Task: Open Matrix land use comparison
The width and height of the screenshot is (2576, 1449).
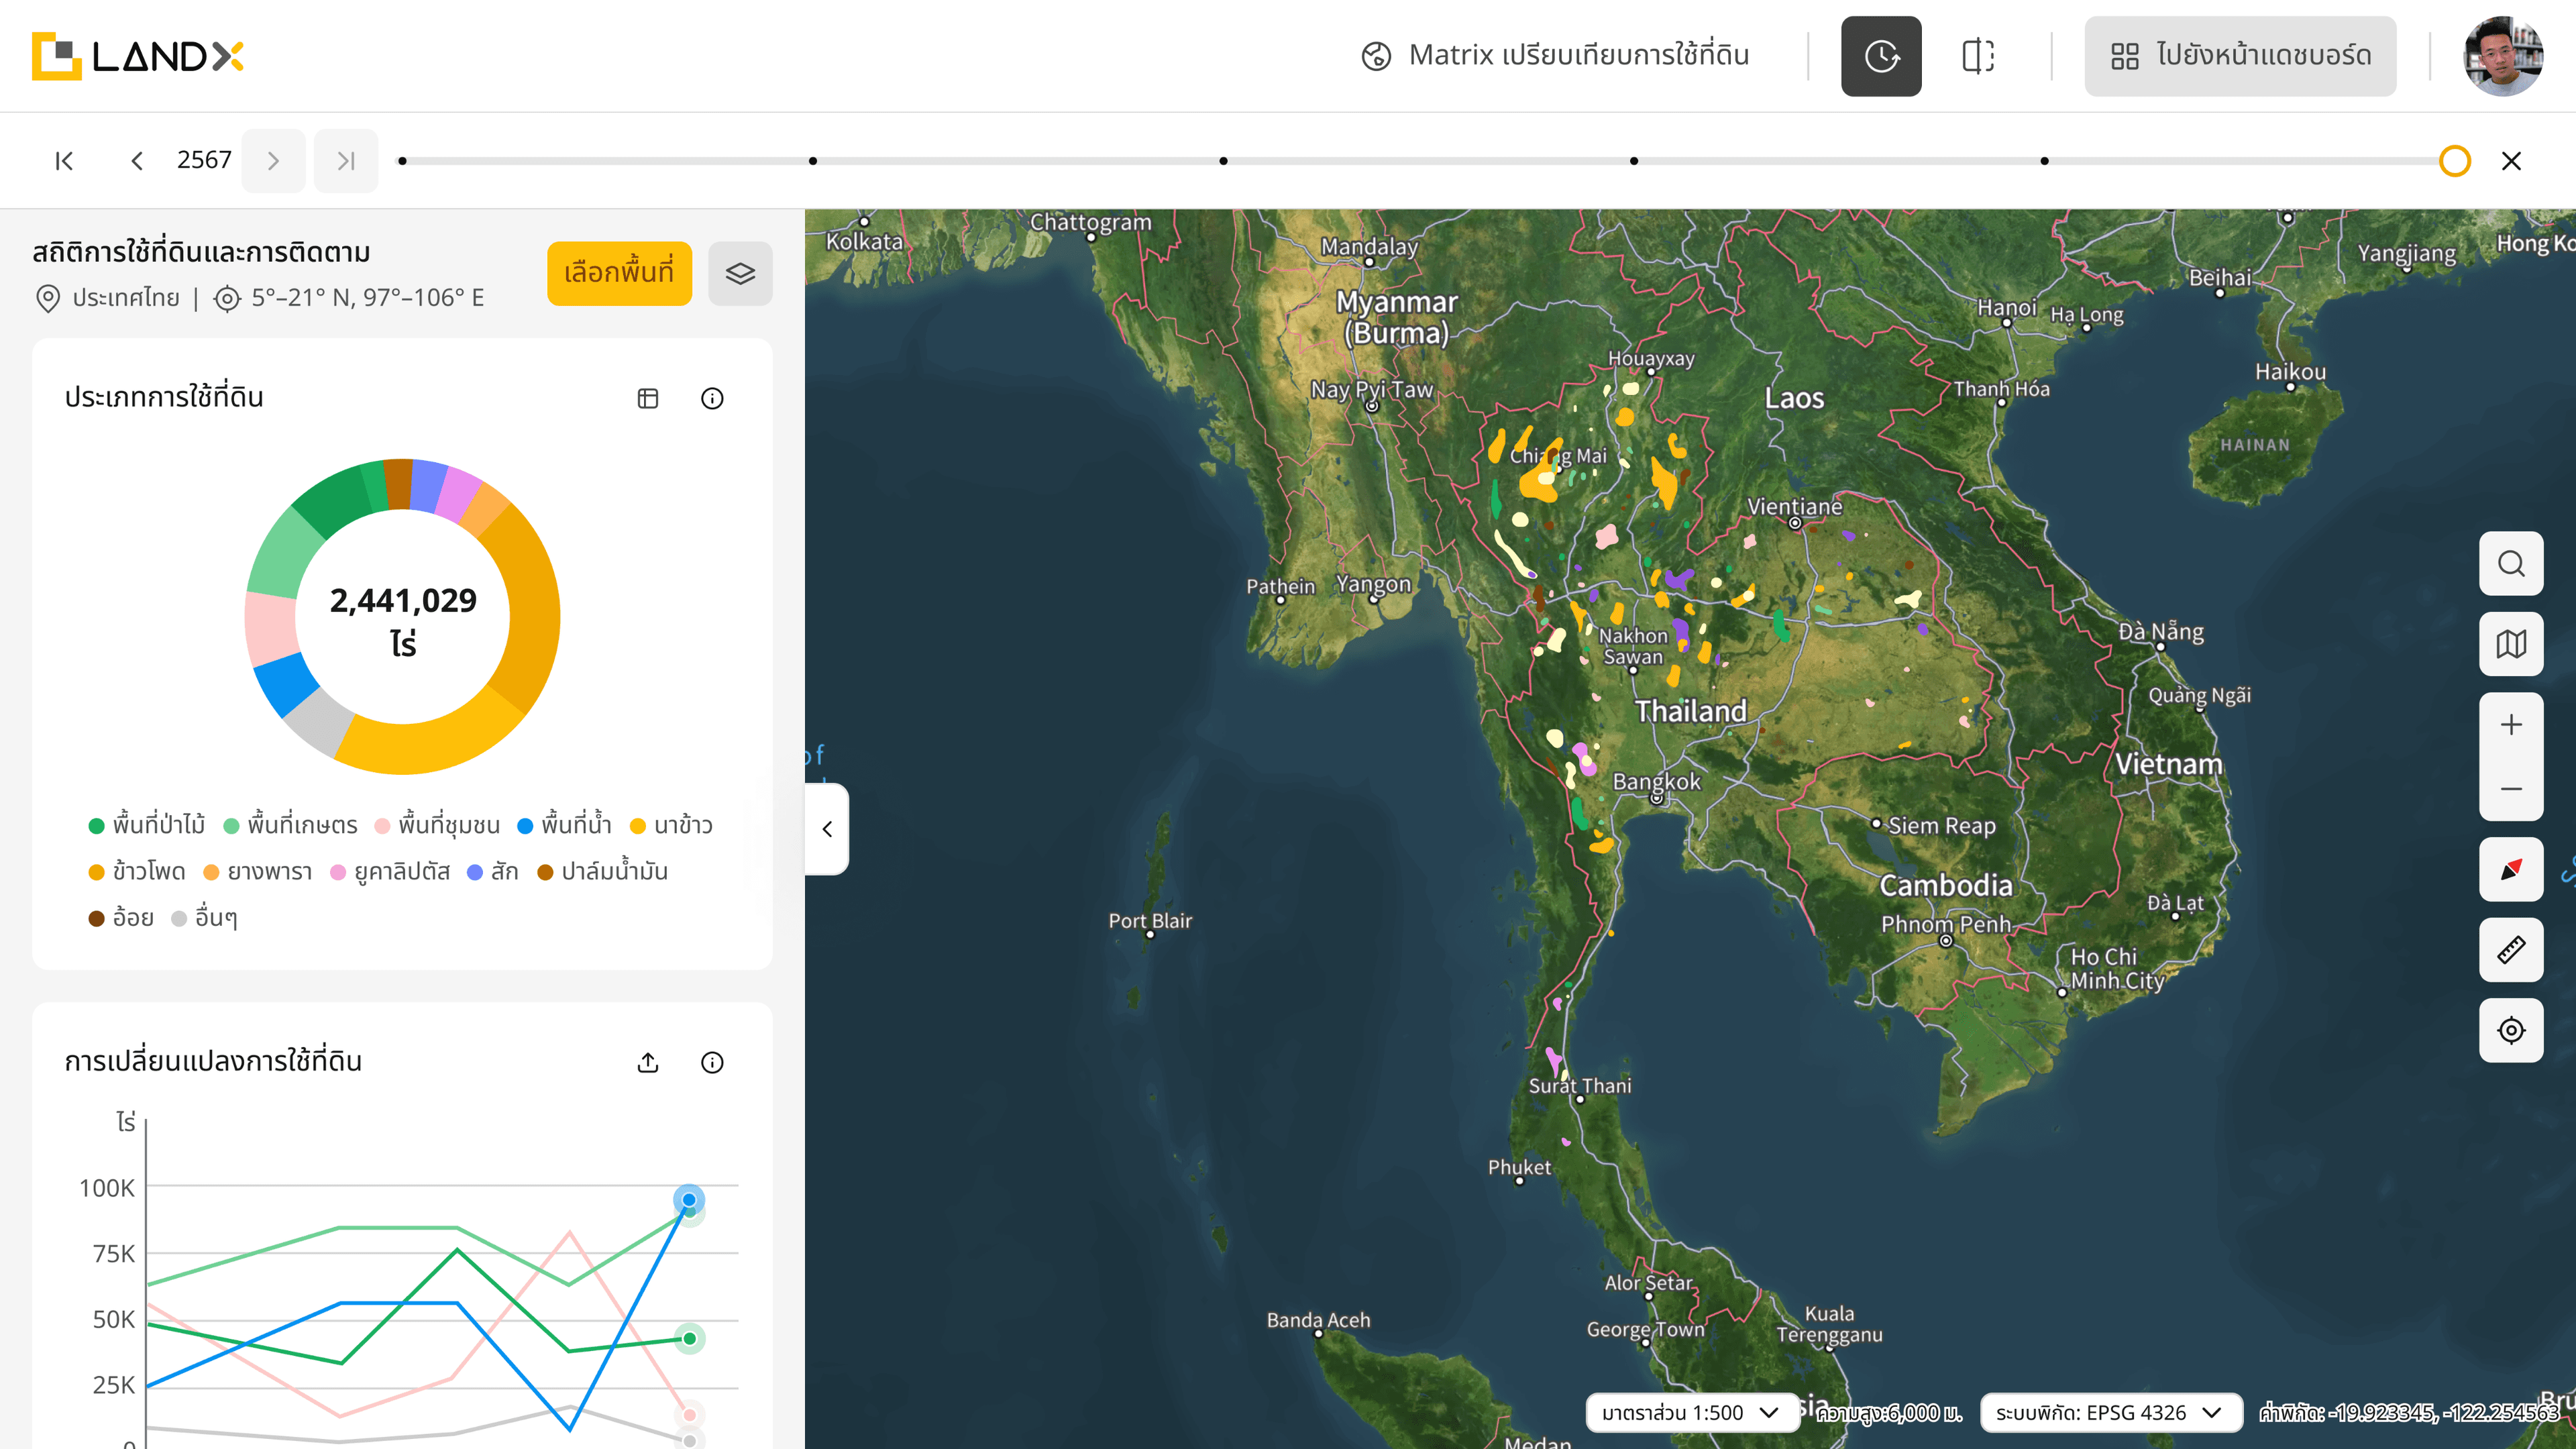Action: (x=1556, y=56)
